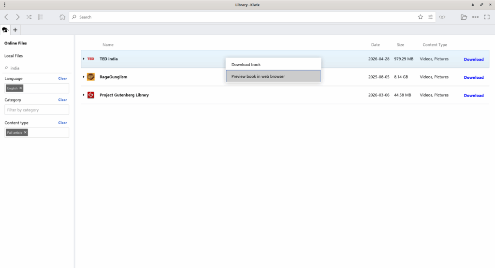
Task: Select Online Files in sidebar
Action: (x=15, y=43)
